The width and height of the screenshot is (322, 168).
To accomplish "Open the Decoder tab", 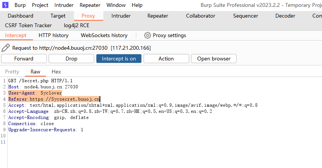I will click(285, 16).
